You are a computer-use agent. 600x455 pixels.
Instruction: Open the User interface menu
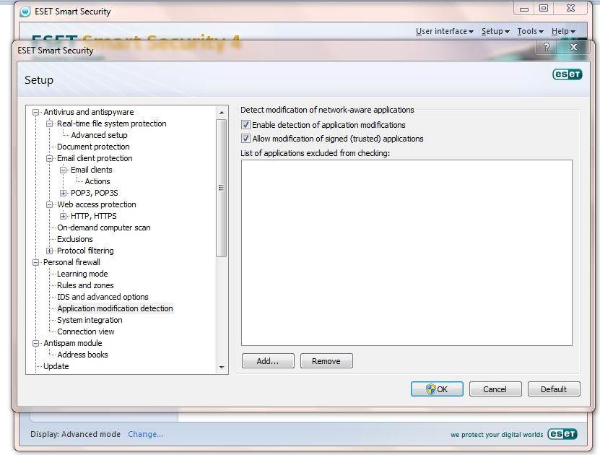[x=445, y=31]
